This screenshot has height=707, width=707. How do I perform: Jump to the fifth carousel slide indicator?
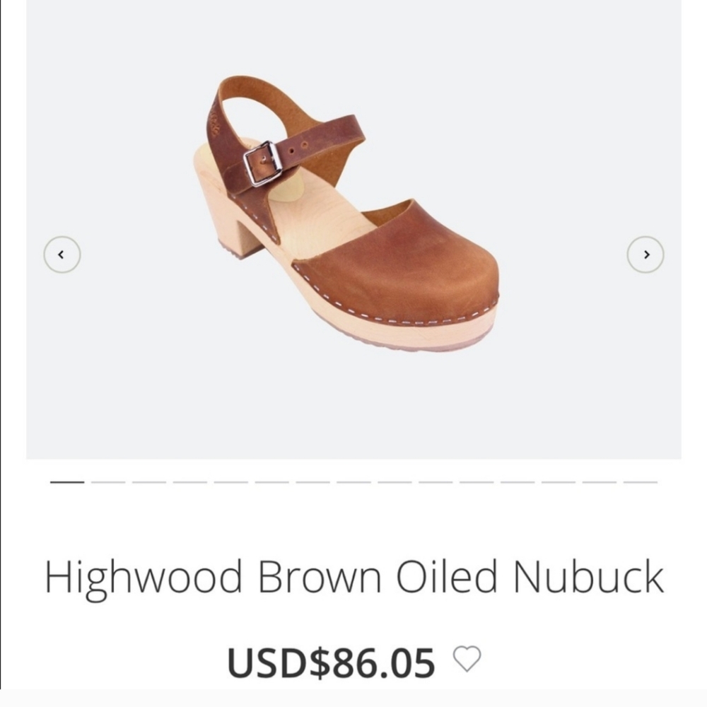pyautogui.click(x=231, y=482)
